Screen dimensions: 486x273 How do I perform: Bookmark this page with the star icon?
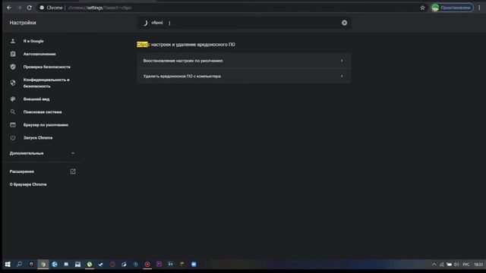[422, 8]
